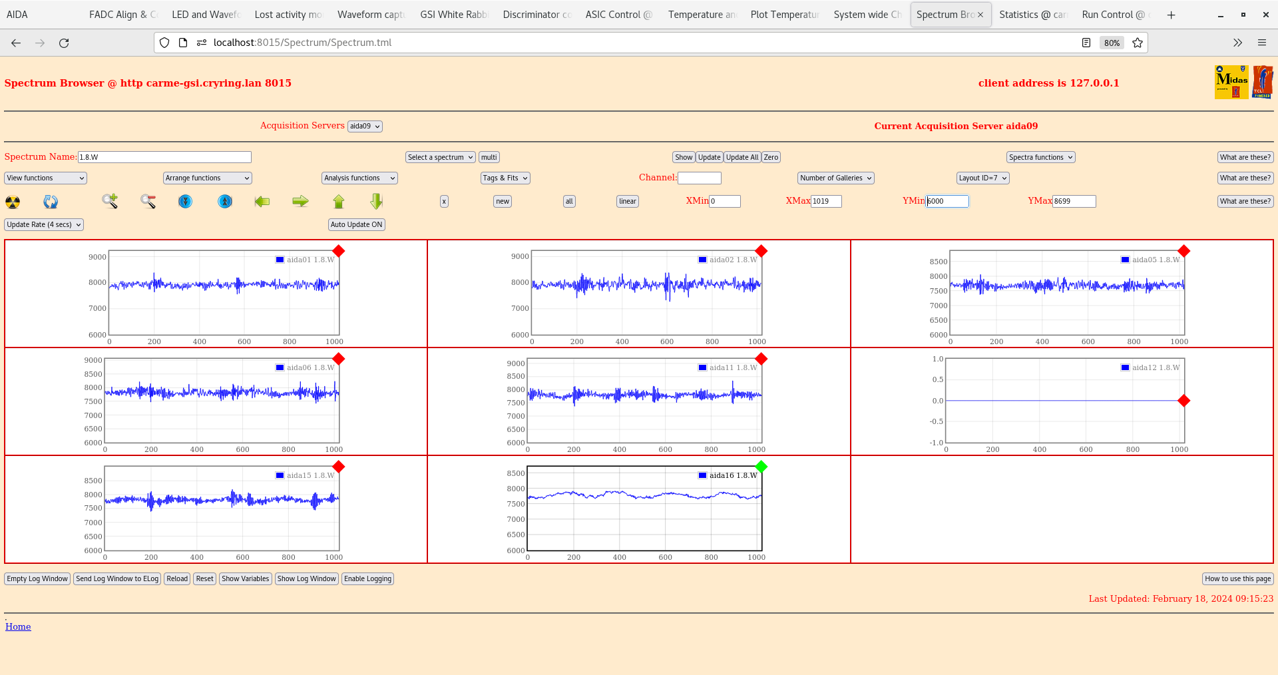Click the green right arrow icon
This screenshot has height=675, width=1278.
pyautogui.click(x=300, y=201)
